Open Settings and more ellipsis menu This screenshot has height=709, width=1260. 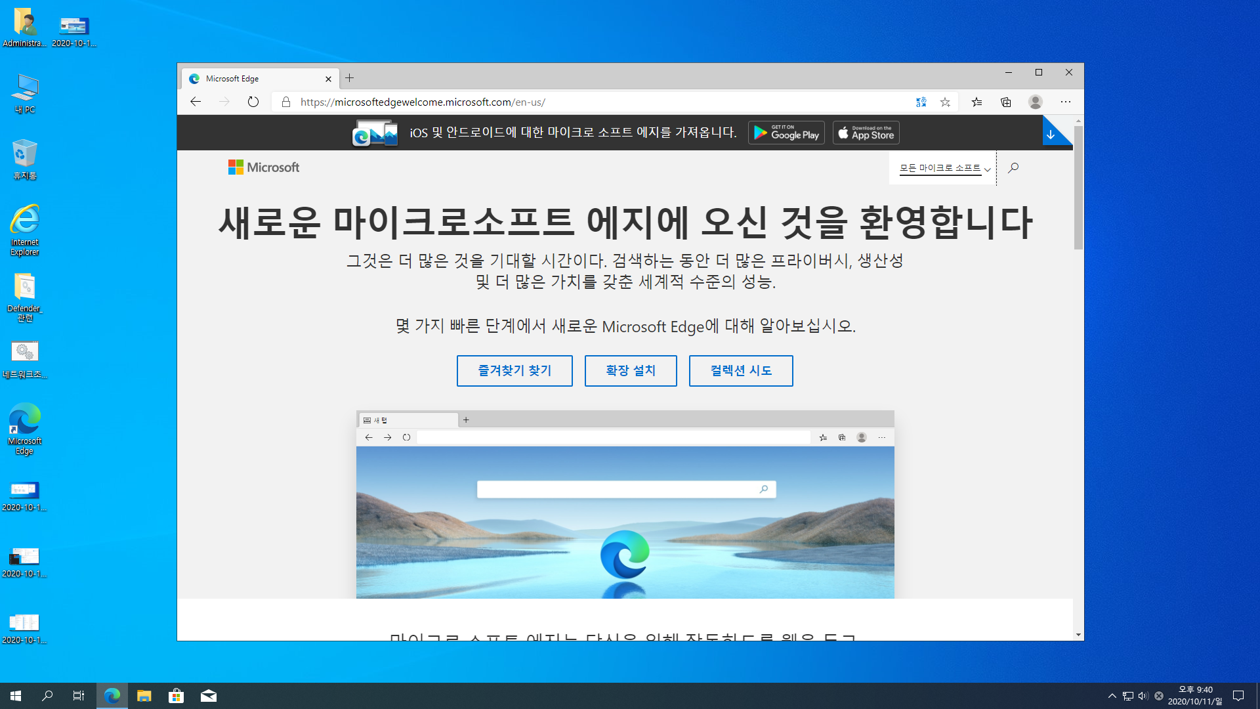(1066, 102)
